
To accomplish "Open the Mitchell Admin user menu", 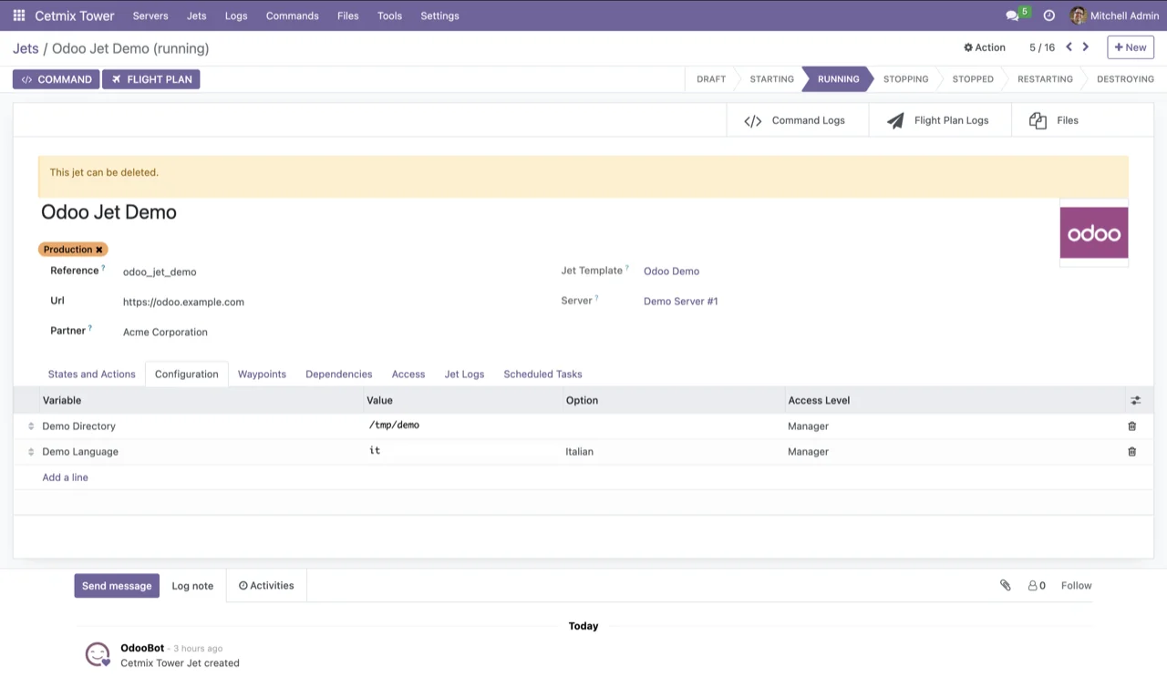I will pos(1113,15).
